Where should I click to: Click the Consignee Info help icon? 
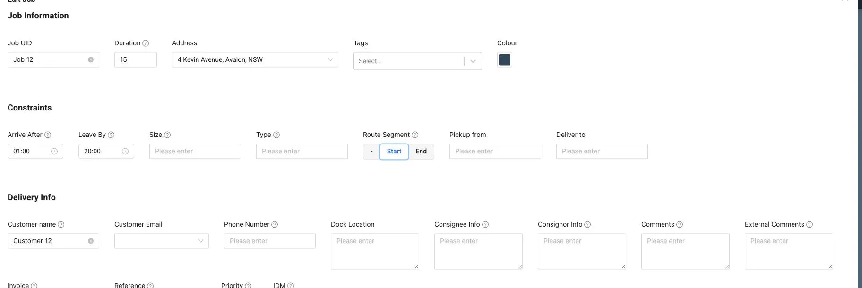[x=485, y=224]
